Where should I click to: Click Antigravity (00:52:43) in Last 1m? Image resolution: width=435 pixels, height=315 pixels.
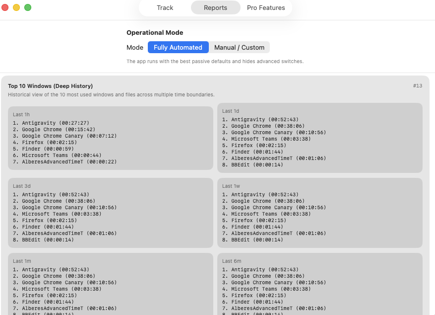click(x=51, y=270)
